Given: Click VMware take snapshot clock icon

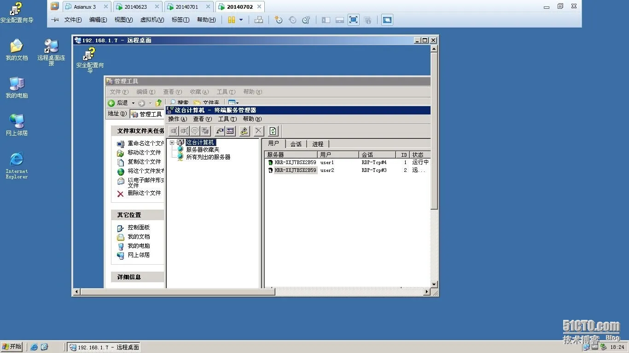Looking at the screenshot, I should coord(278,20).
